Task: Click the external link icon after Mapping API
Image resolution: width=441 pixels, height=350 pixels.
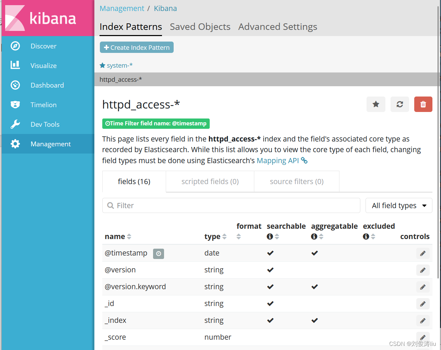Action: pos(304,160)
